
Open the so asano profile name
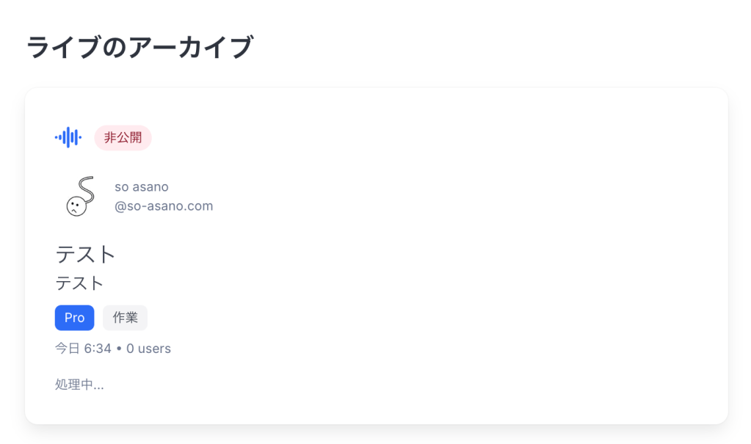[142, 187]
